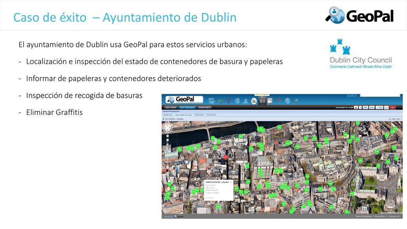Open the red route icon in toolbar
Screen dimensions: 407x229
click(x=229, y=101)
